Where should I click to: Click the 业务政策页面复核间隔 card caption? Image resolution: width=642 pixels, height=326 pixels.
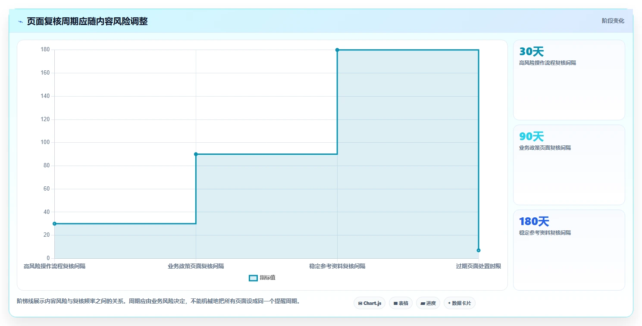click(x=545, y=148)
